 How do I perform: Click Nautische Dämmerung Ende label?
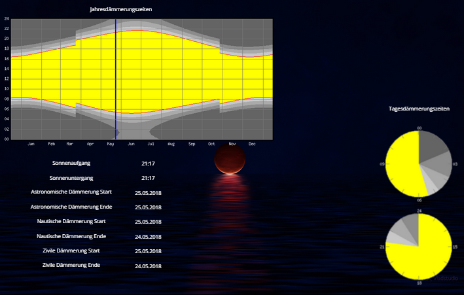coord(71,236)
